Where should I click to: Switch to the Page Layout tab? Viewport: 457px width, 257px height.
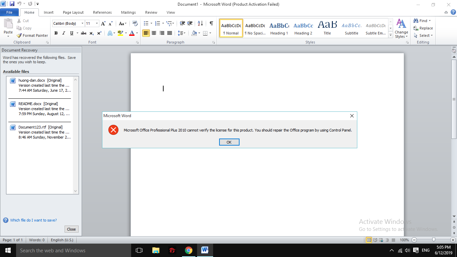(73, 12)
